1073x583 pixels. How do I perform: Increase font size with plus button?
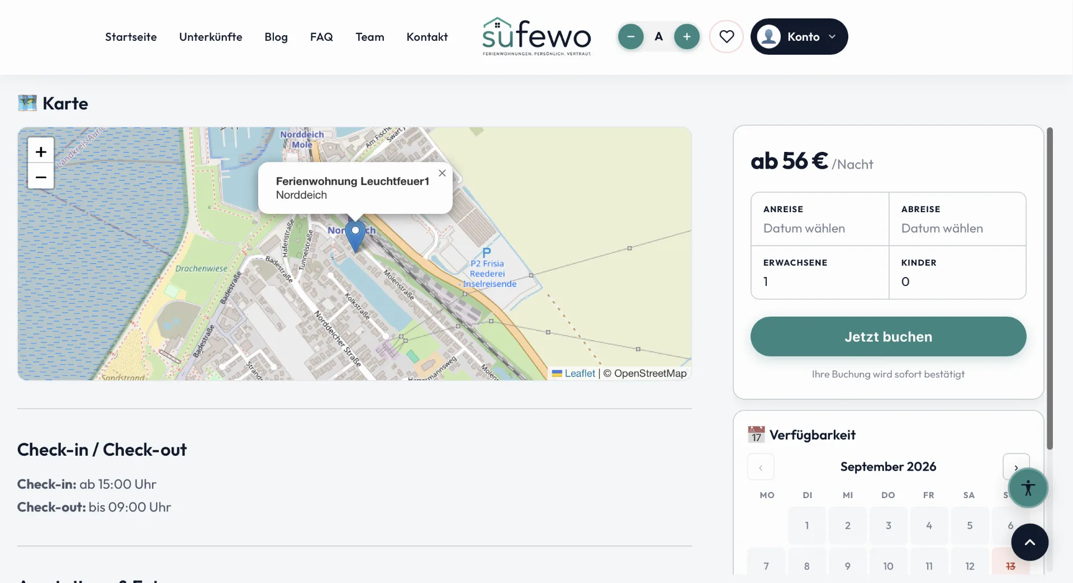click(x=687, y=37)
